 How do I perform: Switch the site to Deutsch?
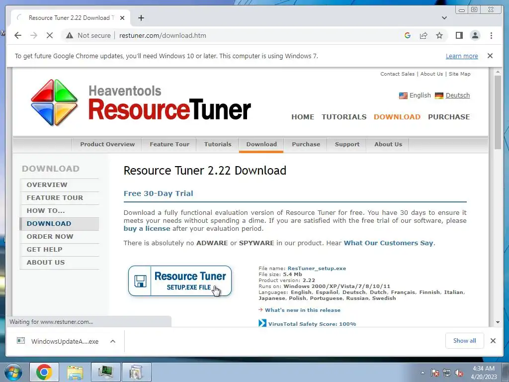pos(458,95)
